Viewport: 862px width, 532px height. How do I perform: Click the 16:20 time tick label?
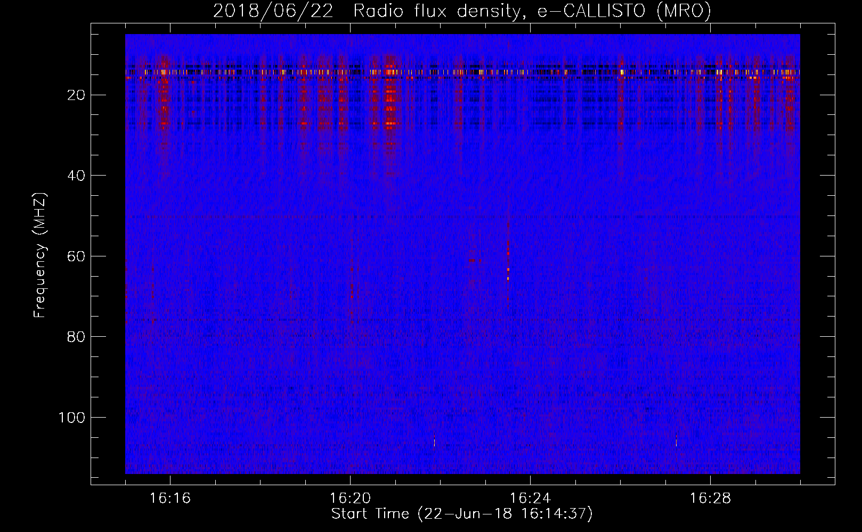350,498
